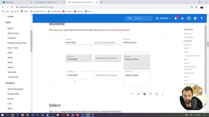The image size is (209, 117).
Task: Open Bottom Navigation in sidebar
Action: (15, 89)
